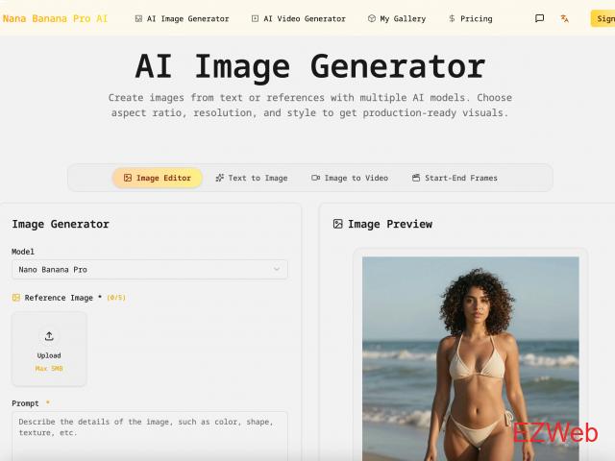Click the My Gallery cube icon
The image size is (615, 461).
click(x=372, y=18)
